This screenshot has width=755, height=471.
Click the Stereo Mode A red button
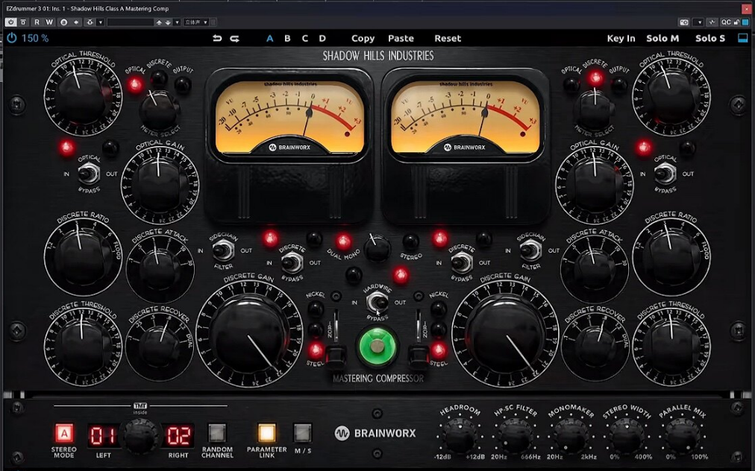(63, 434)
